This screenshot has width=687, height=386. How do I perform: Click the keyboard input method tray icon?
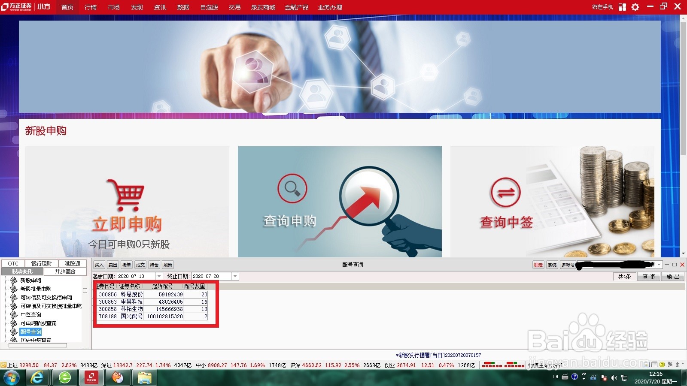[565, 377]
